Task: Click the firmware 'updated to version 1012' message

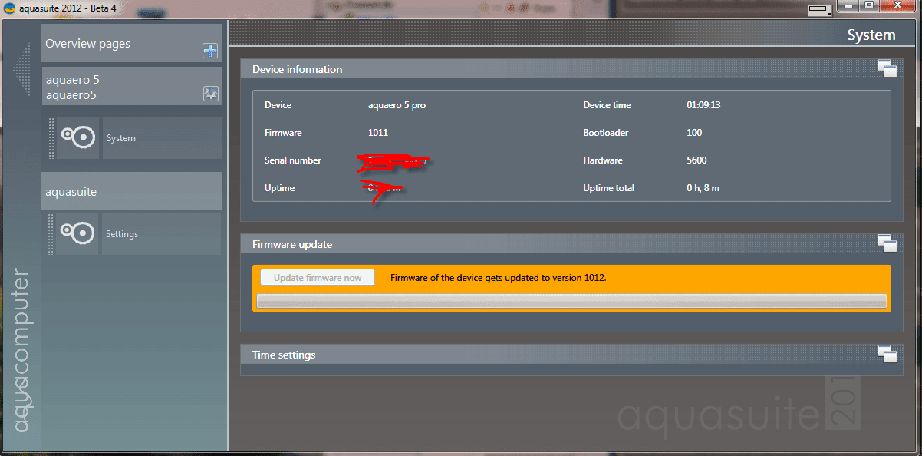Action: (x=499, y=278)
